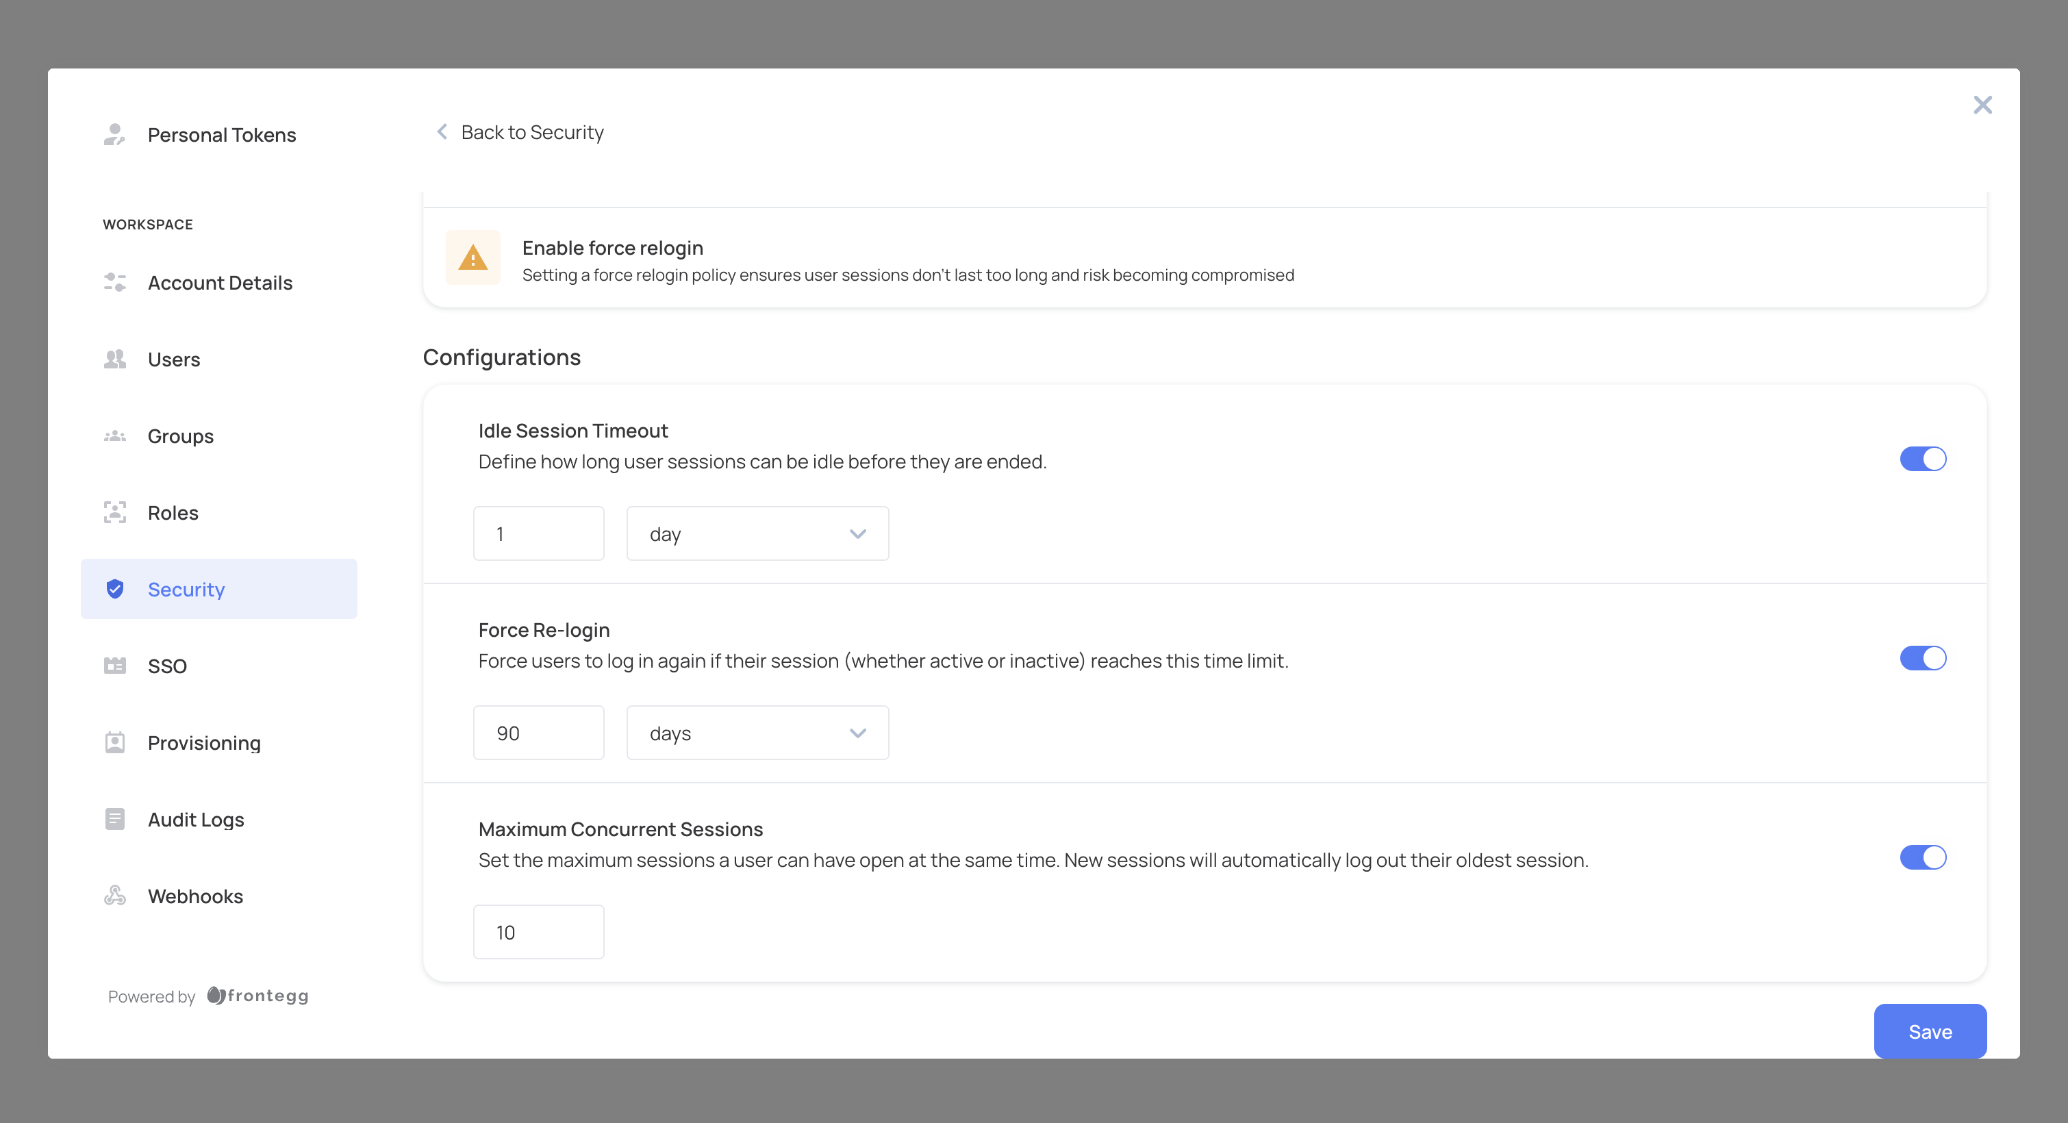Toggle Maximum Concurrent Sessions switch
The image size is (2068, 1123).
(1922, 857)
